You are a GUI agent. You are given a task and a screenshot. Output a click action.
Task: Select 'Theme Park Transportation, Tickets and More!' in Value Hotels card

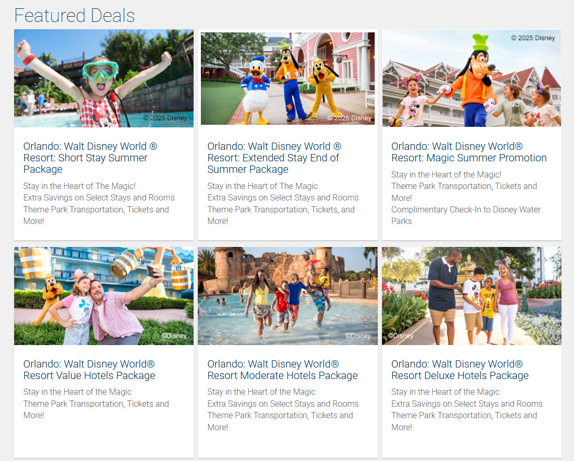97,409
